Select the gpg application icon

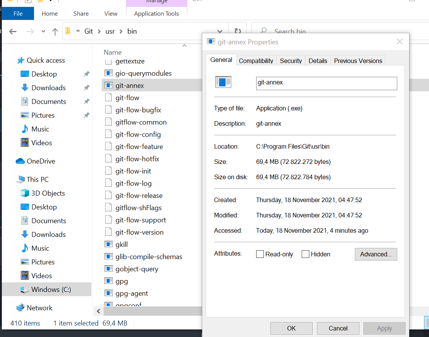point(109,281)
